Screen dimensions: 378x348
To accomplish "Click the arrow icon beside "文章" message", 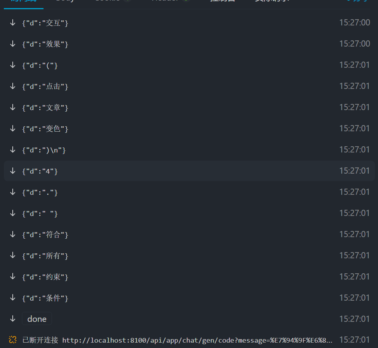I will pyautogui.click(x=13, y=107).
